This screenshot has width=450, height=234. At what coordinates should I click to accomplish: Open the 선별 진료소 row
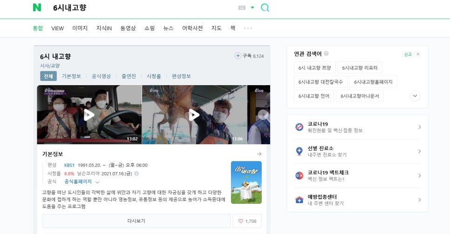357,151
